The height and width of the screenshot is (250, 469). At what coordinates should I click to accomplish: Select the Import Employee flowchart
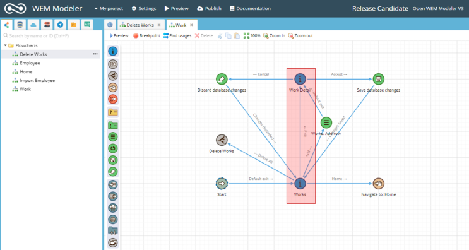point(37,80)
